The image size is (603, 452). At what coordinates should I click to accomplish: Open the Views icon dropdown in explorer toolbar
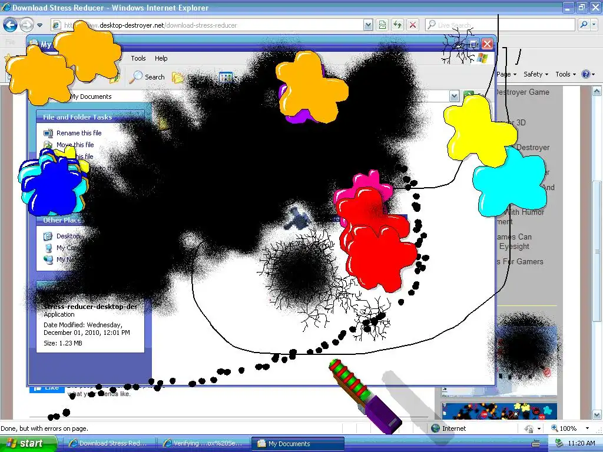pos(228,77)
